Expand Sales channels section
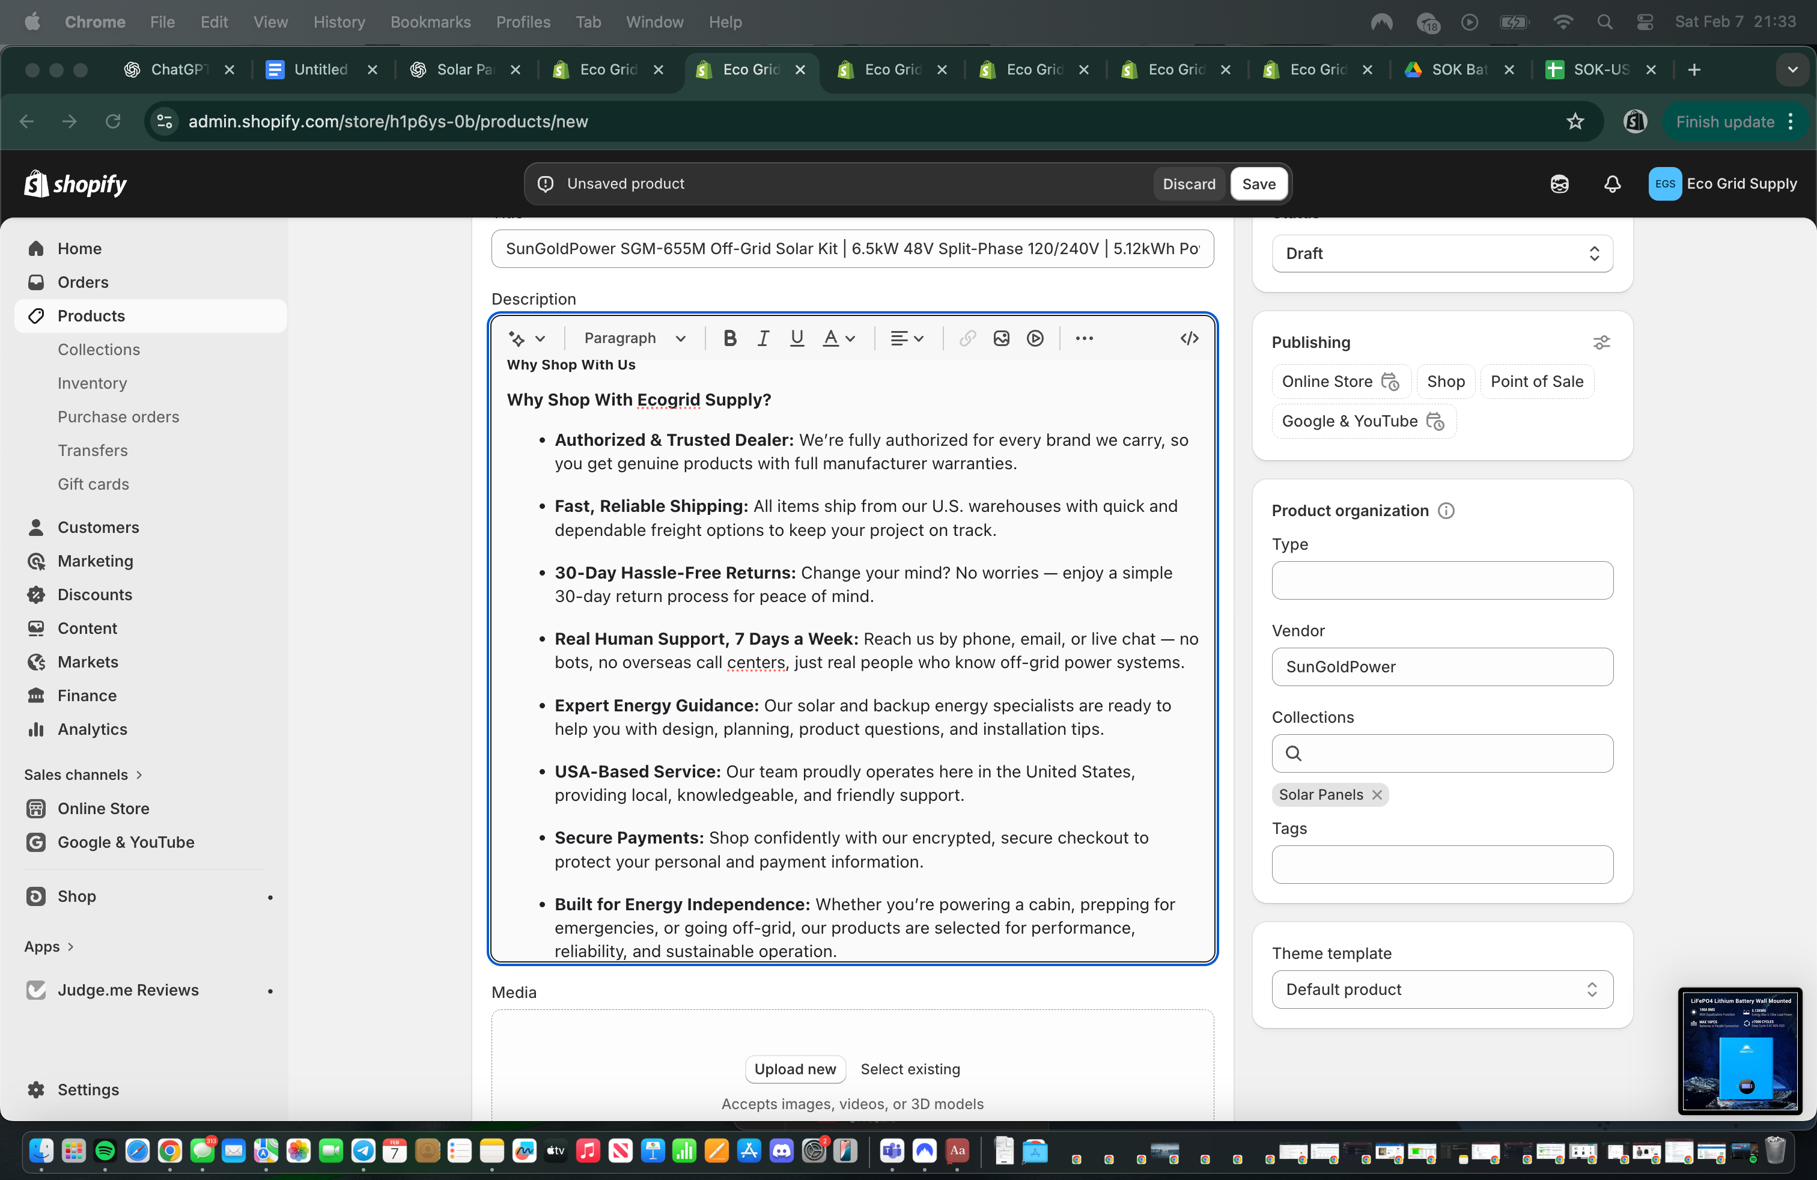Image resolution: width=1817 pixels, height=1180 pixels. [83, 774]
